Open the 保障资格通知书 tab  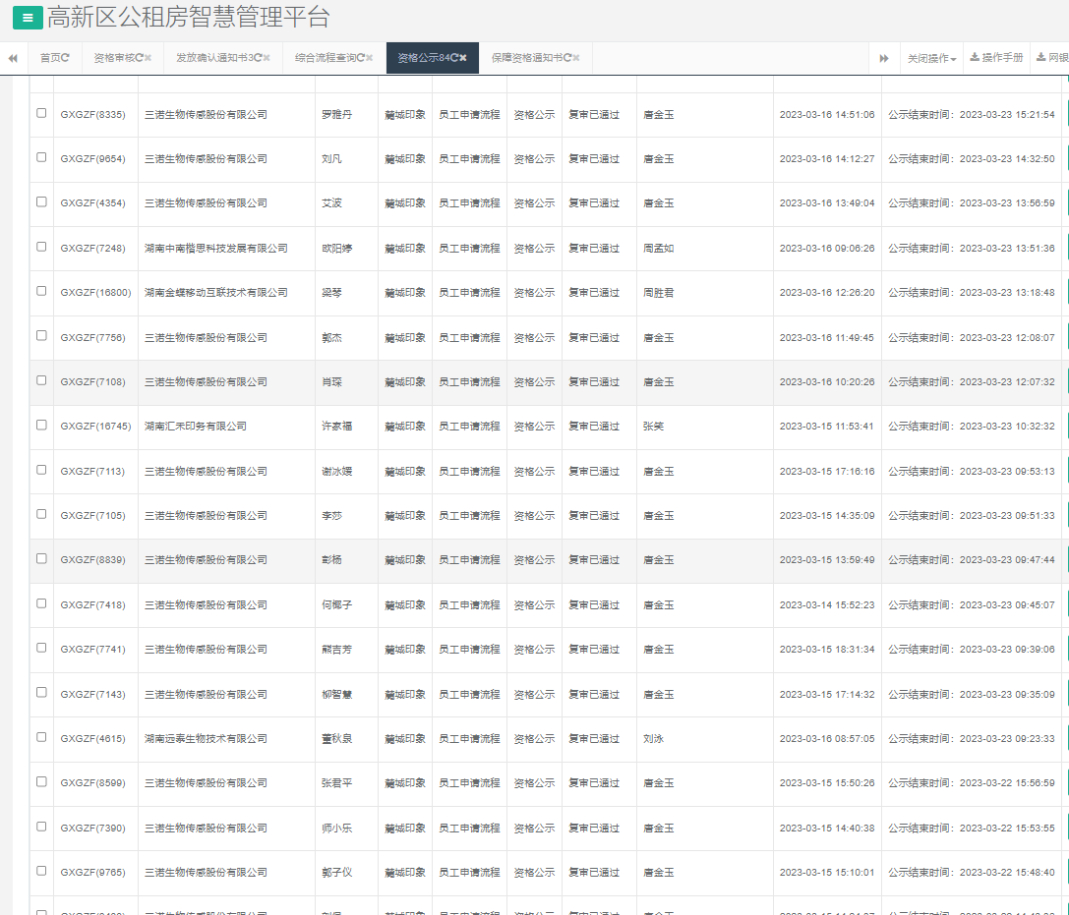click(x=526, y=58)
